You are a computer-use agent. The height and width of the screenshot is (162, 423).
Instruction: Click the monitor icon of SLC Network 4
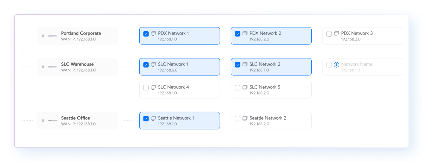pyautogui.click(x=153, y=88)
